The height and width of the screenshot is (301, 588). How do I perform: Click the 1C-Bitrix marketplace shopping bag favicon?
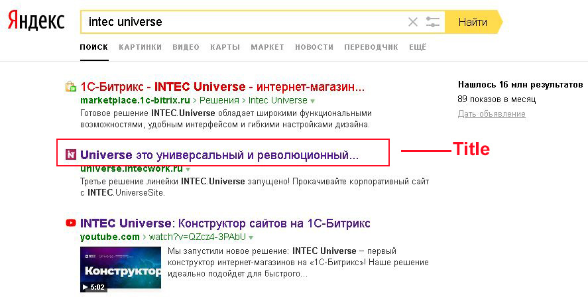coord(70,87)
